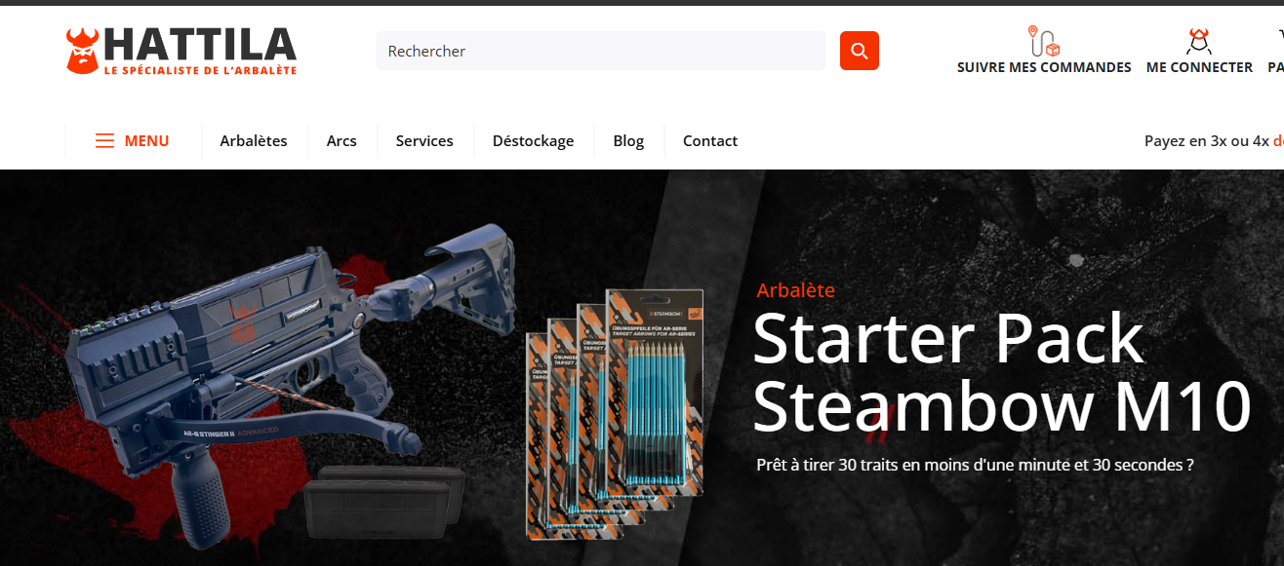Click the viking helmet login icon
Screen dimensions: 1284x566
(x=1199, y=41)
